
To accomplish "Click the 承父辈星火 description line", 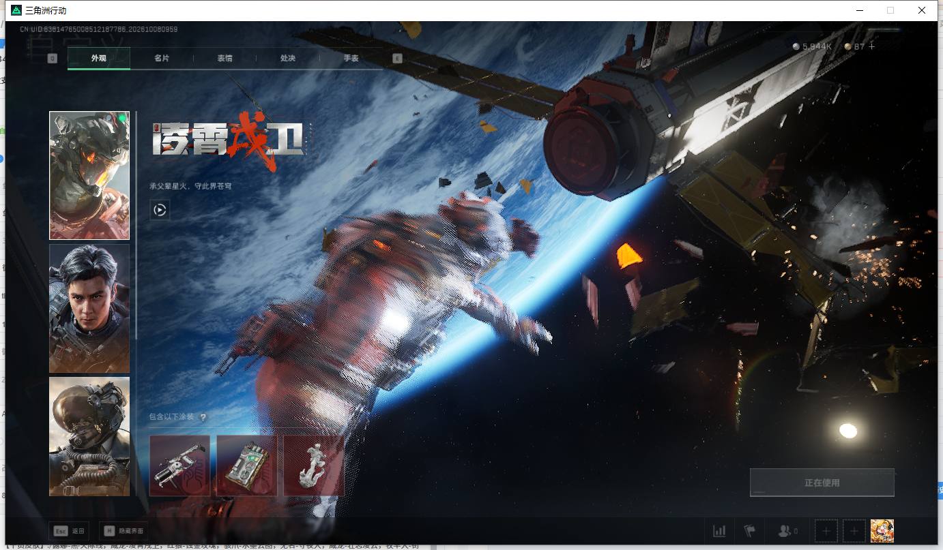I will [190, 185].
